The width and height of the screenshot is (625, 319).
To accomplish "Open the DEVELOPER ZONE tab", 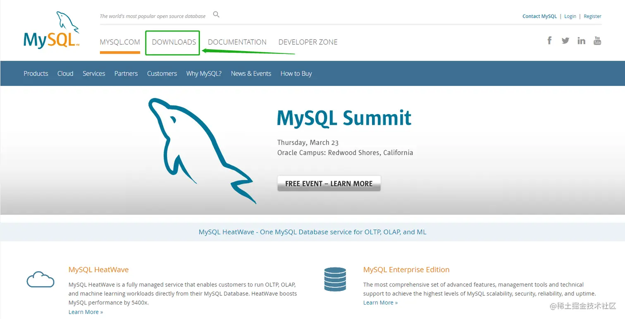I will tap(308, 42).
